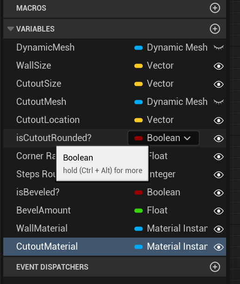240x284 pixels.
Task: Add a new variable with plus icon
Action: pos(215,29)
